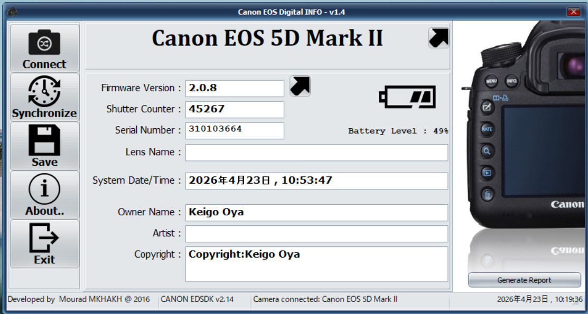Generate Report button click
The image size is (588, 314).
524,280
